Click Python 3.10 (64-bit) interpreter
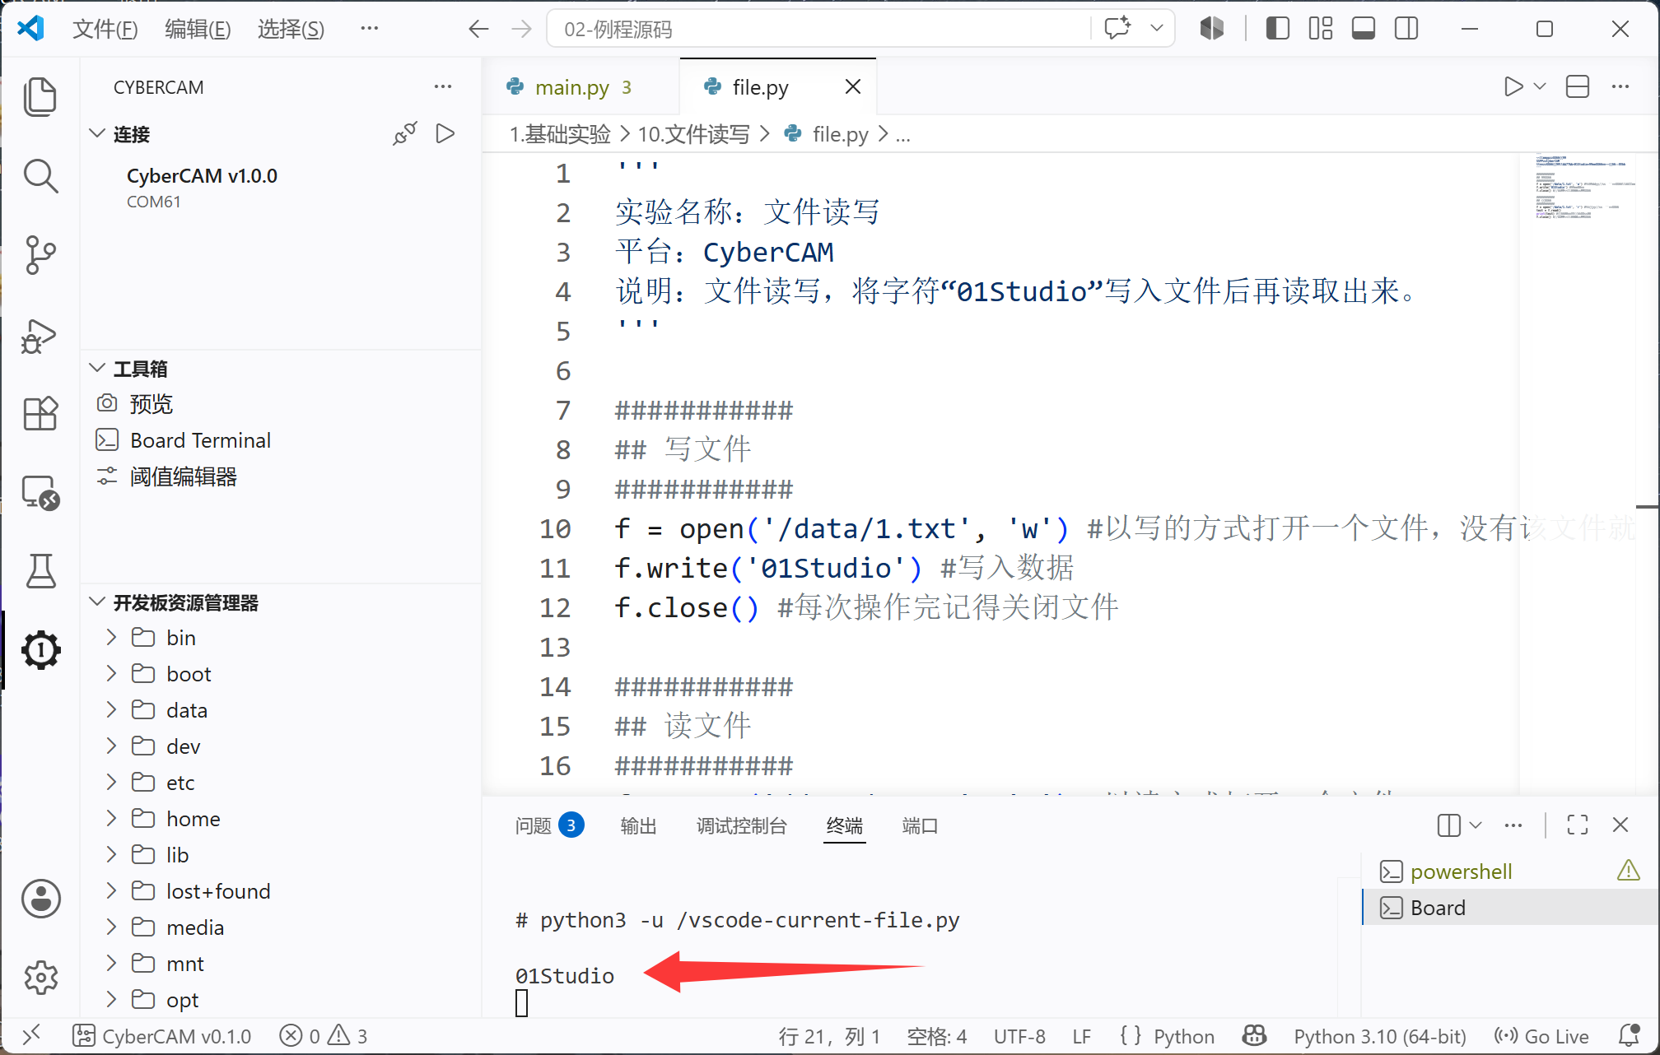 tap(1379, 1036)
